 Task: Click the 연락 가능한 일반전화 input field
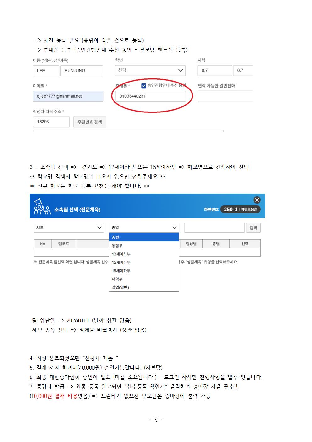[x=225, y=96]
